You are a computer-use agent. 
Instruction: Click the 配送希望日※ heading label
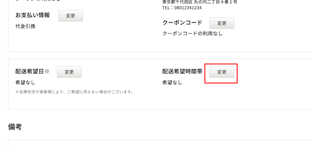[x=32, y=71]
